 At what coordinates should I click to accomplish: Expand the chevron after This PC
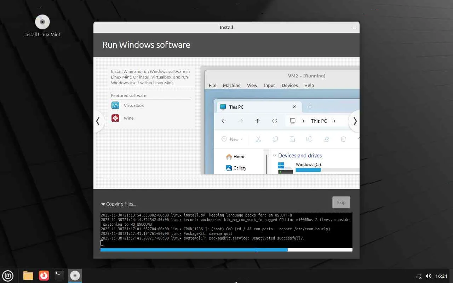point(334,121)
